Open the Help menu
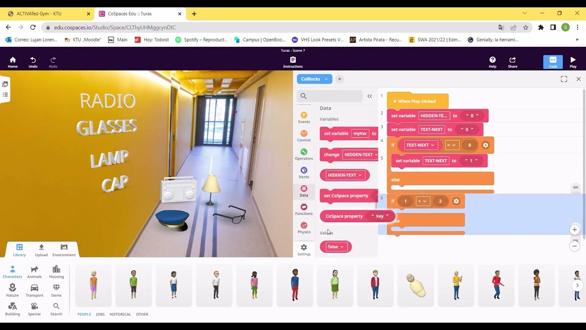Viewport: 586px width, 330px height. 493,62
